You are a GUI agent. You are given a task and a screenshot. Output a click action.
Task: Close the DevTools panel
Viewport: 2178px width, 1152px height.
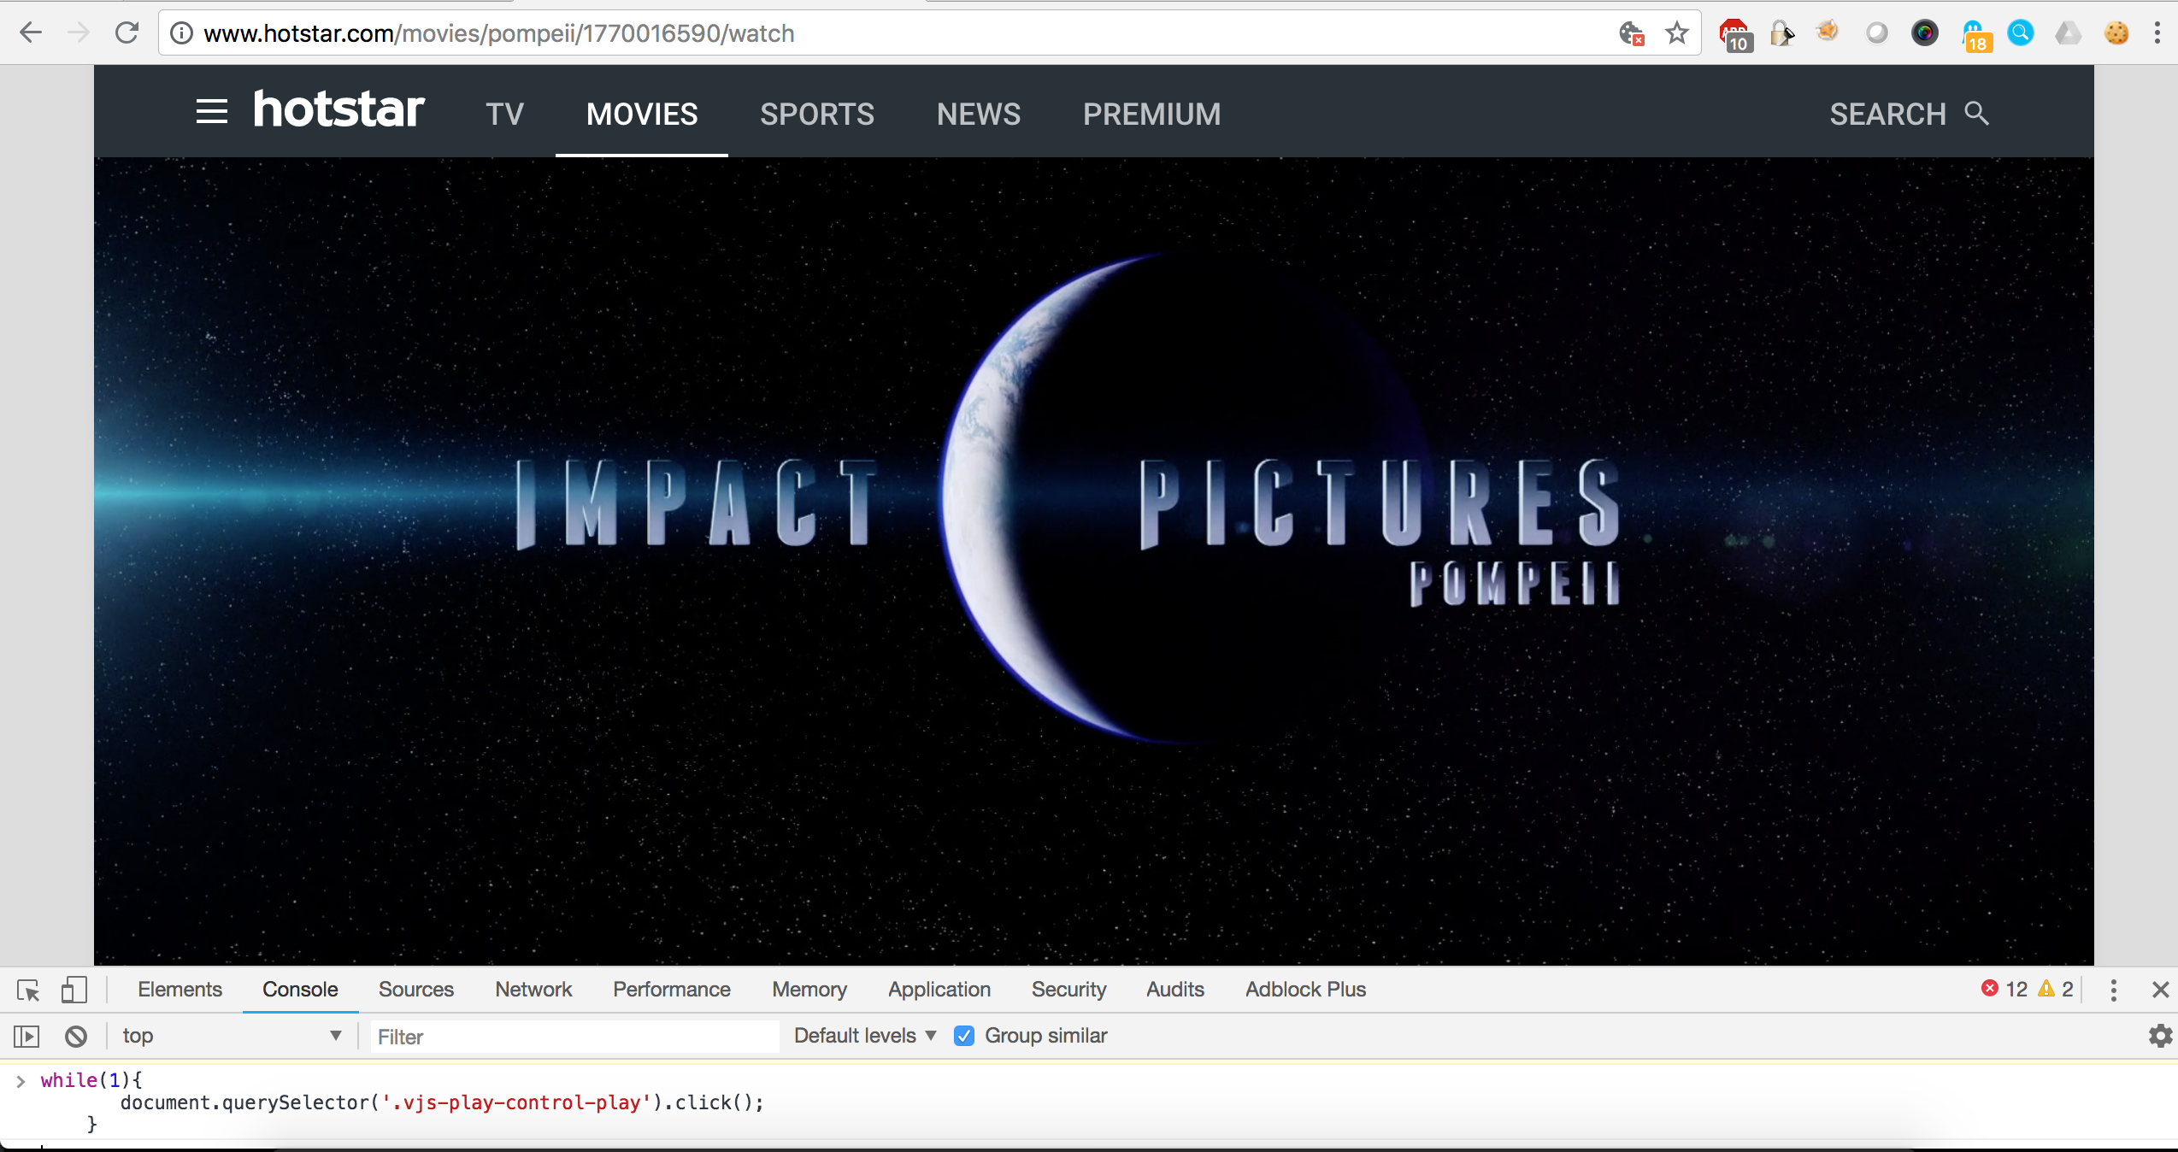(x=2161, y=990)
